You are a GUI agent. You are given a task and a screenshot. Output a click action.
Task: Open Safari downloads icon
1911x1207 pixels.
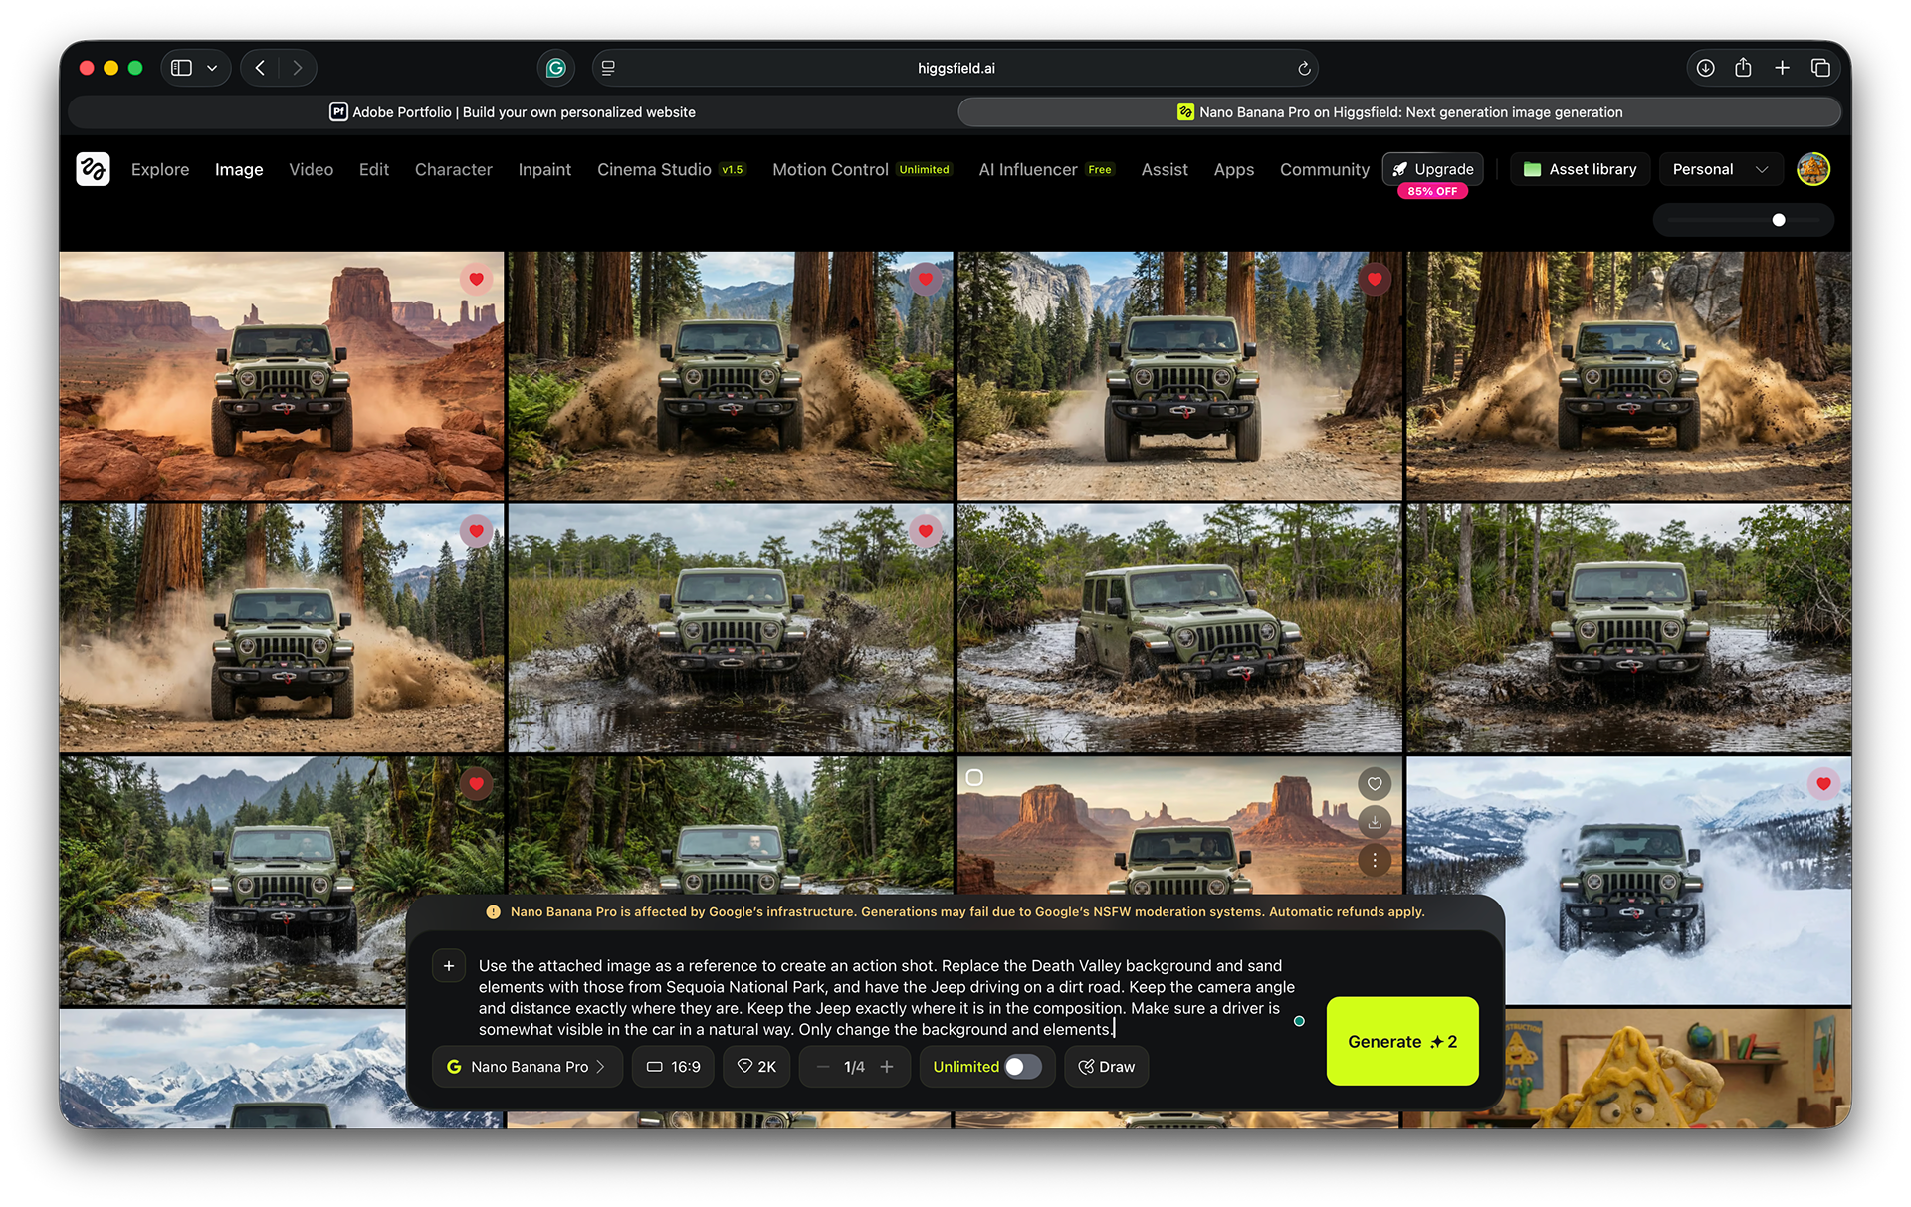click(x=1705, y=68)
